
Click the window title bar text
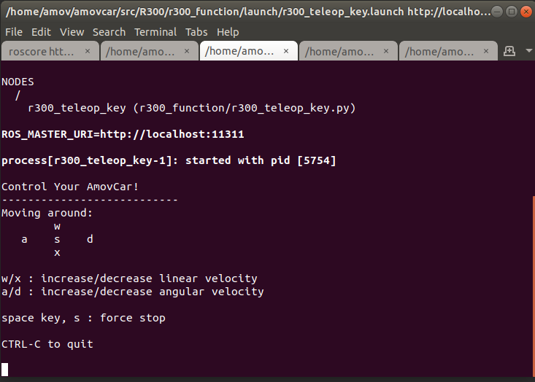click(248, 12)
